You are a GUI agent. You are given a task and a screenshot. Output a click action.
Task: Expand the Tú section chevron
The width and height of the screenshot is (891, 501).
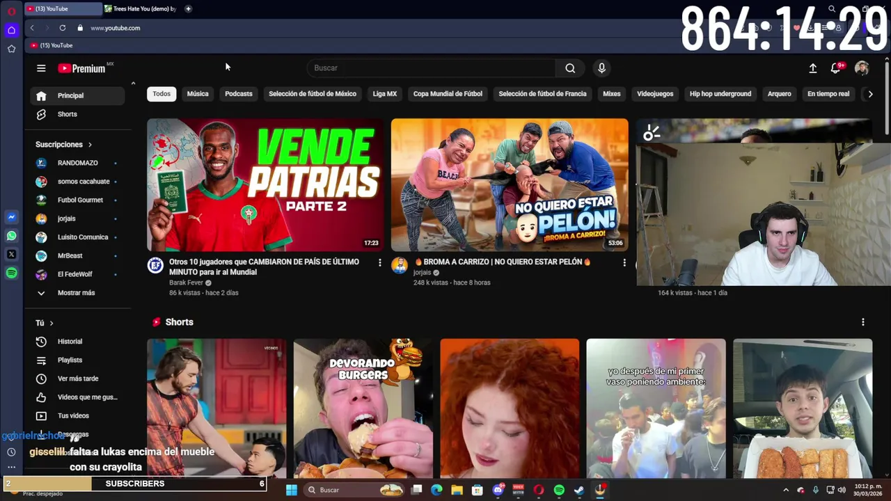coord(52,323)
